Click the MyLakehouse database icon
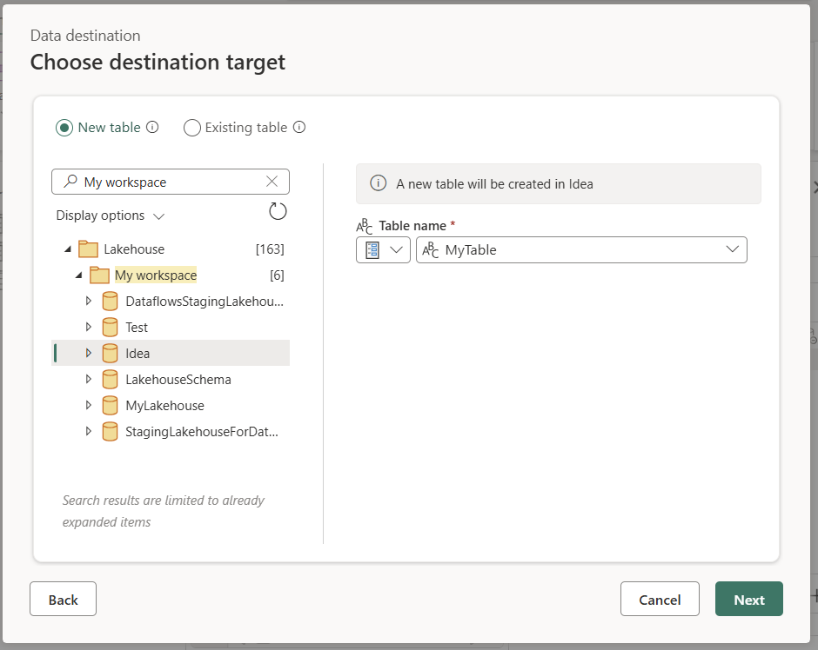 (110, 405)
